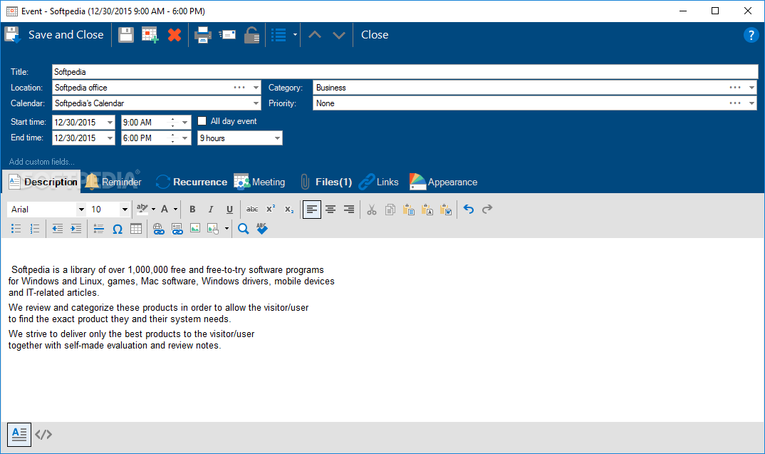Click the Cut scissors icon
The image size is (765, 454).
pos(372,210)
